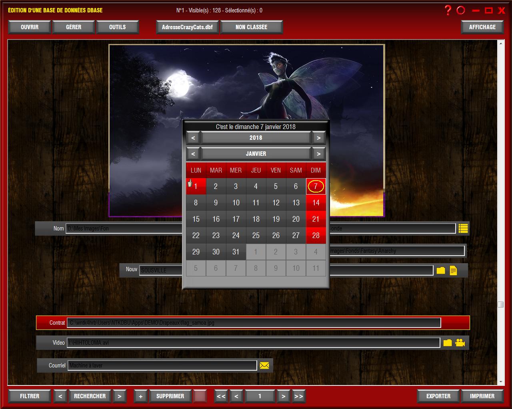
Task: Click the FILTRER button
Action: click(x=30, y=396)
